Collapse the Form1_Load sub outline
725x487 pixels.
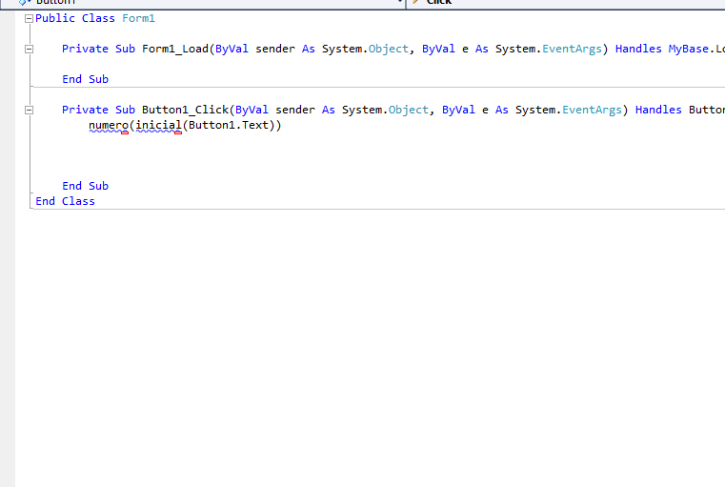(x=29, y=50)
